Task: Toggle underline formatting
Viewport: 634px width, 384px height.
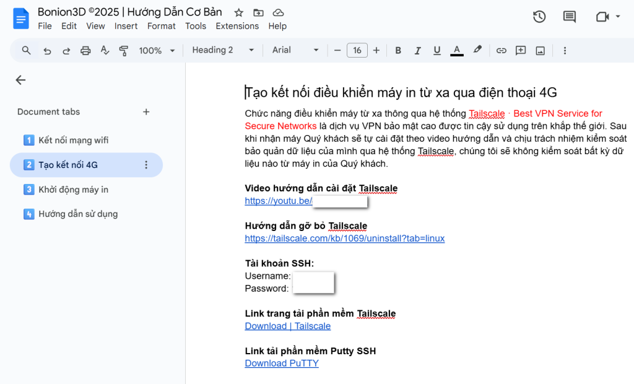Action: (437, 51)
